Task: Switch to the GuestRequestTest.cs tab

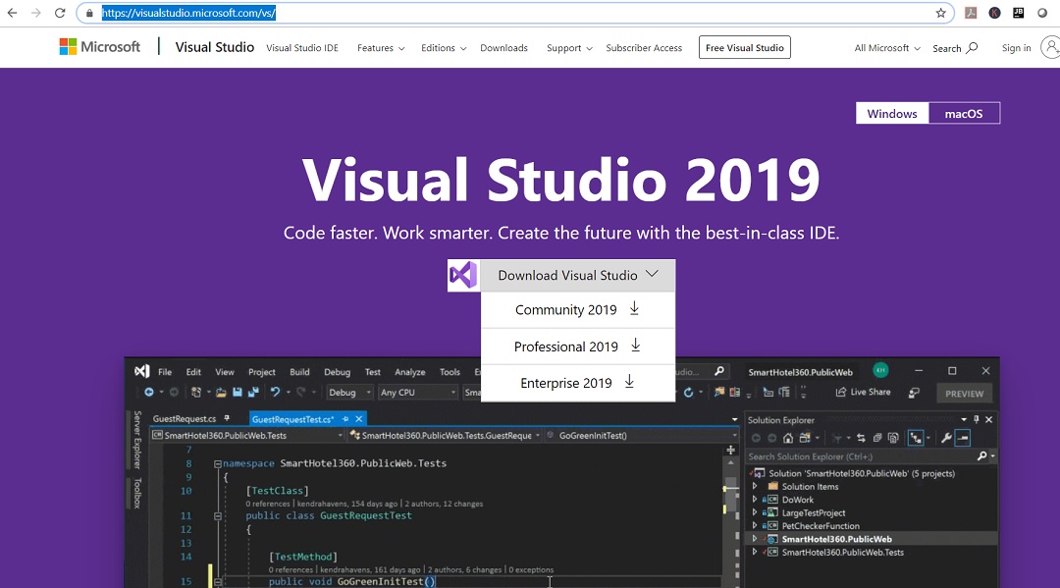Action: [293, 419]
